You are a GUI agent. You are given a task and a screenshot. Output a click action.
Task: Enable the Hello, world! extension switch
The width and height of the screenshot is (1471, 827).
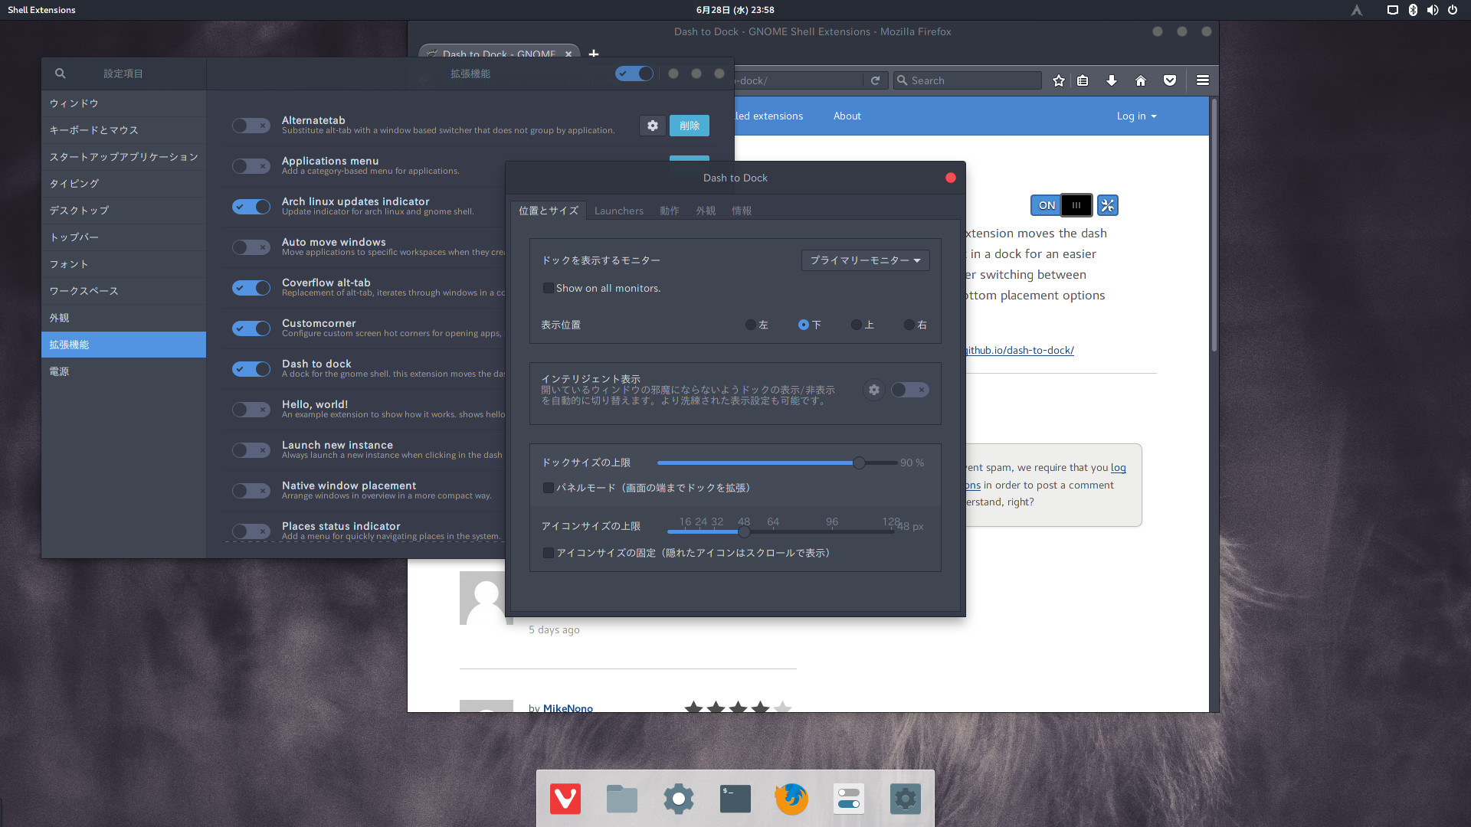tap(251, 410)
